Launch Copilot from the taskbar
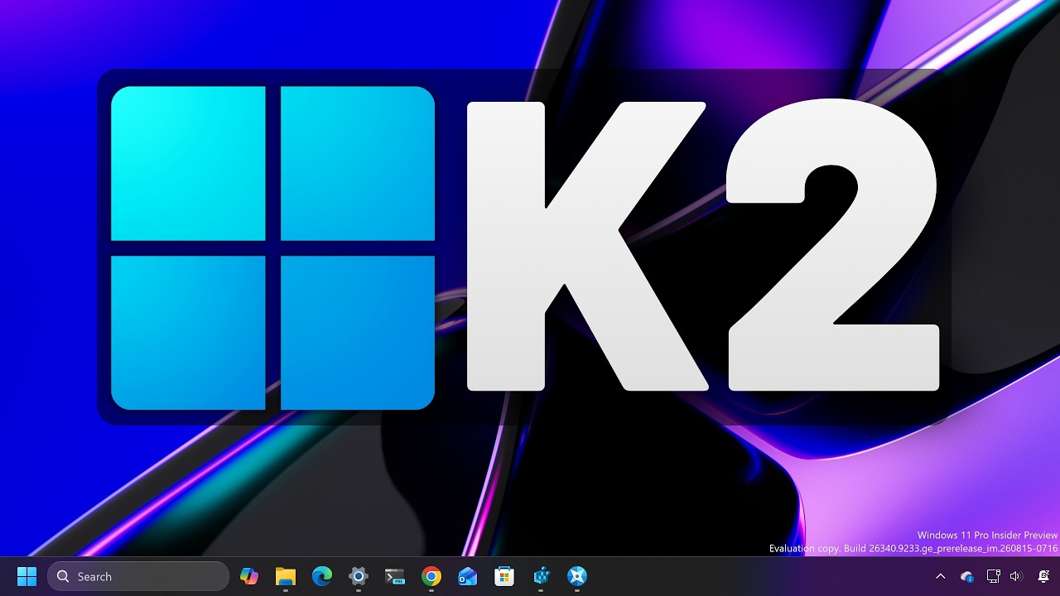The height and width of the screenshot is (596, 1060). [249, 576]
